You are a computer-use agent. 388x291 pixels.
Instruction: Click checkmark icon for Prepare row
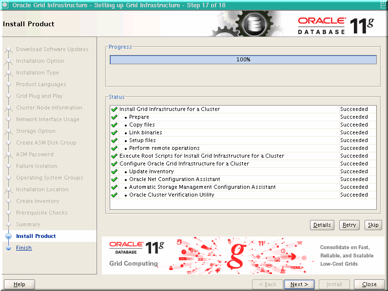point(115,117)
